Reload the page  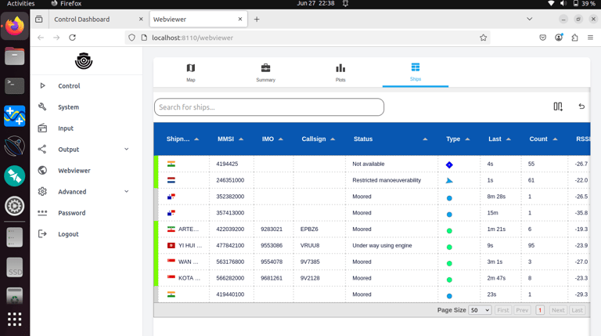(x=73, y=38)
